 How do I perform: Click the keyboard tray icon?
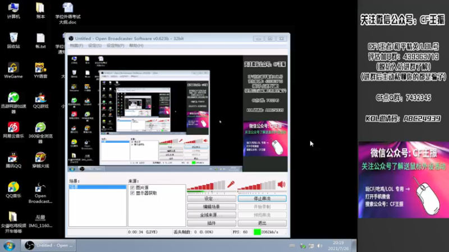(292, 246)
